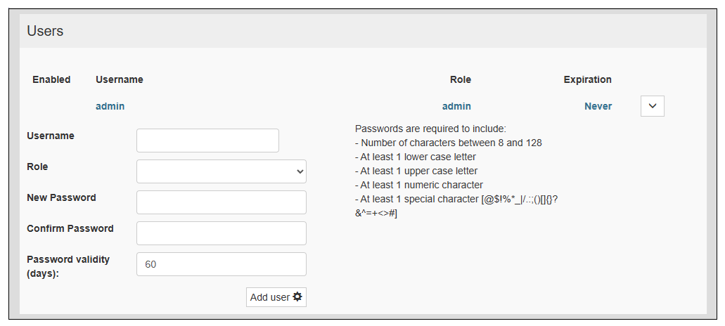Click the admin role value in the table
This screenshot has width=725, height=326.
click(x=456, y=106)
